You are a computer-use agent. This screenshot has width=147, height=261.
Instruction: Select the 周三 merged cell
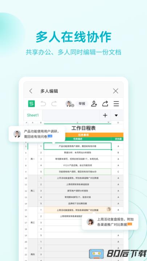click(x=33, y=223)
